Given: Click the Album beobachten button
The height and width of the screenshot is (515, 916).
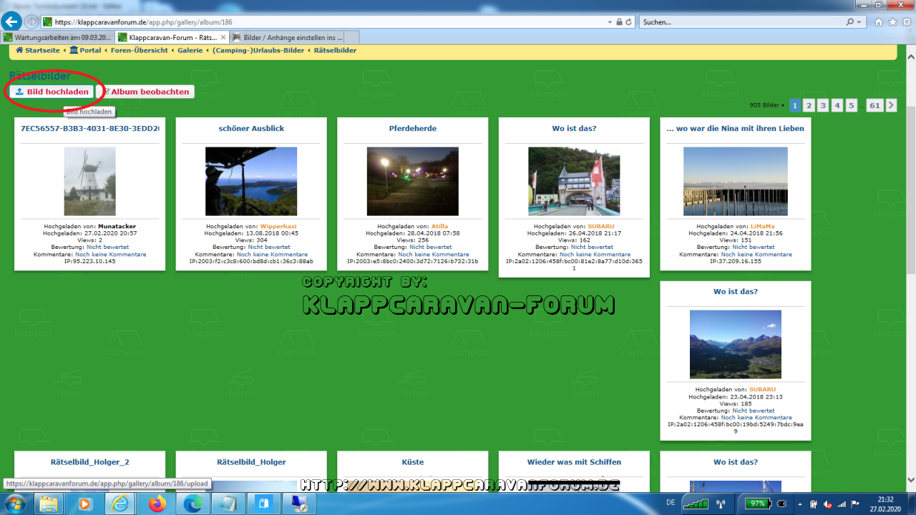Looking at the screenshot, I should tap(145, 92).
